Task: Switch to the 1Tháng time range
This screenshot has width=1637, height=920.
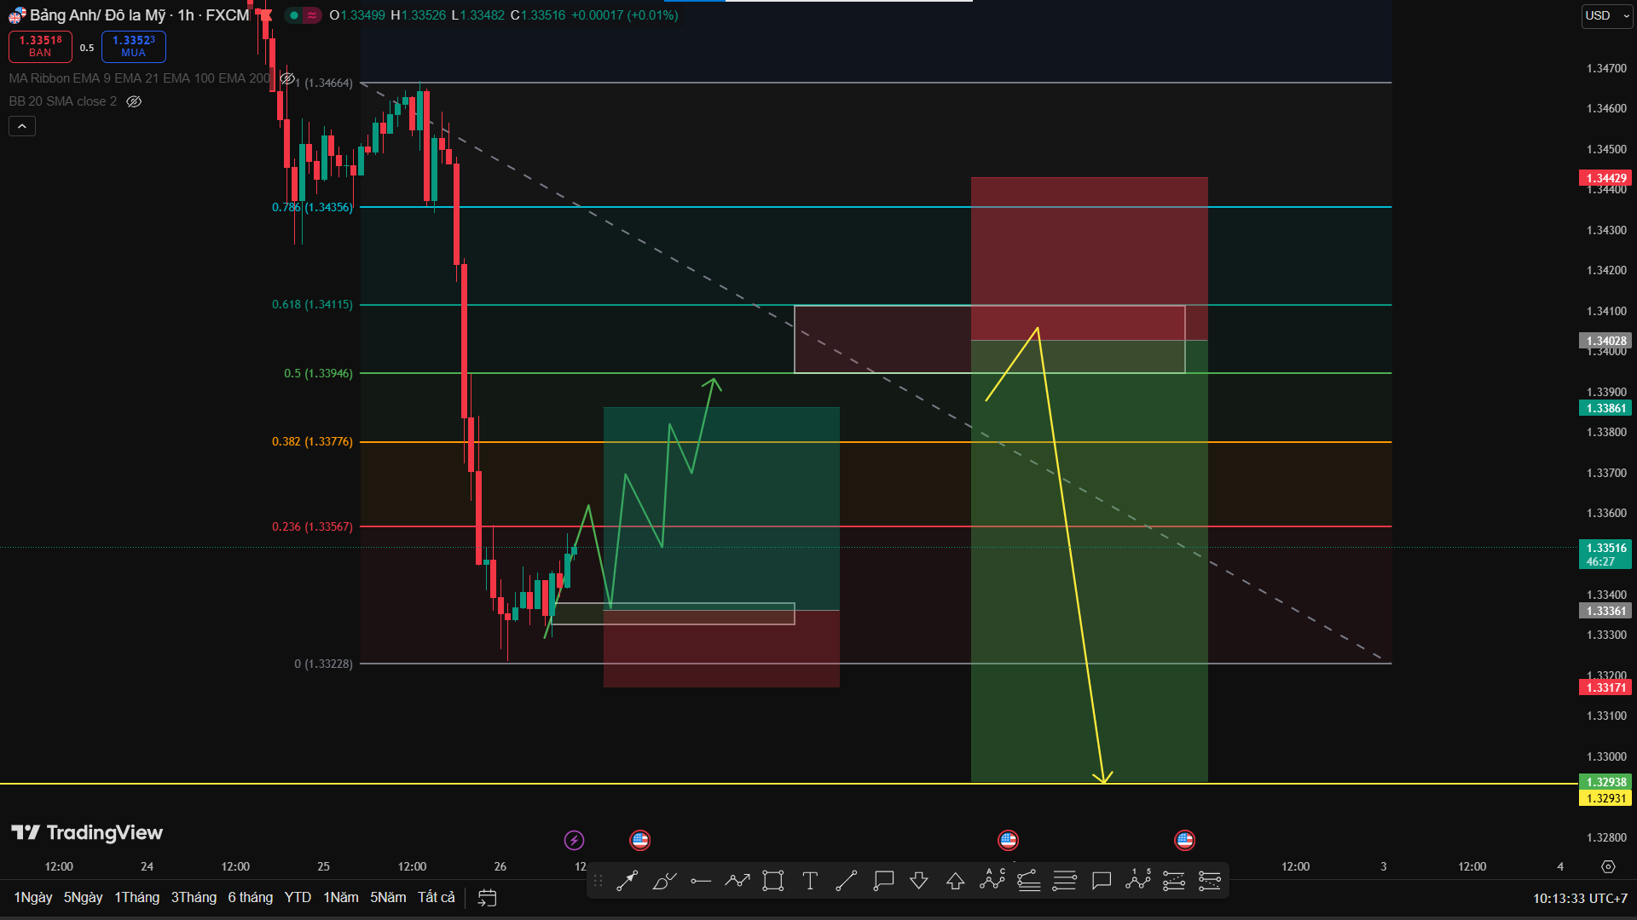Action: (x=136, y=897)
